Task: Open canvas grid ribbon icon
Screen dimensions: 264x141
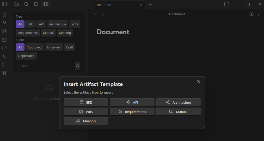Action: tap(4, 31)
